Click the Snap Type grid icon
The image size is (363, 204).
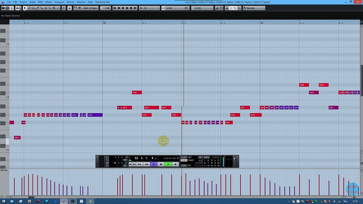point(145,8)
